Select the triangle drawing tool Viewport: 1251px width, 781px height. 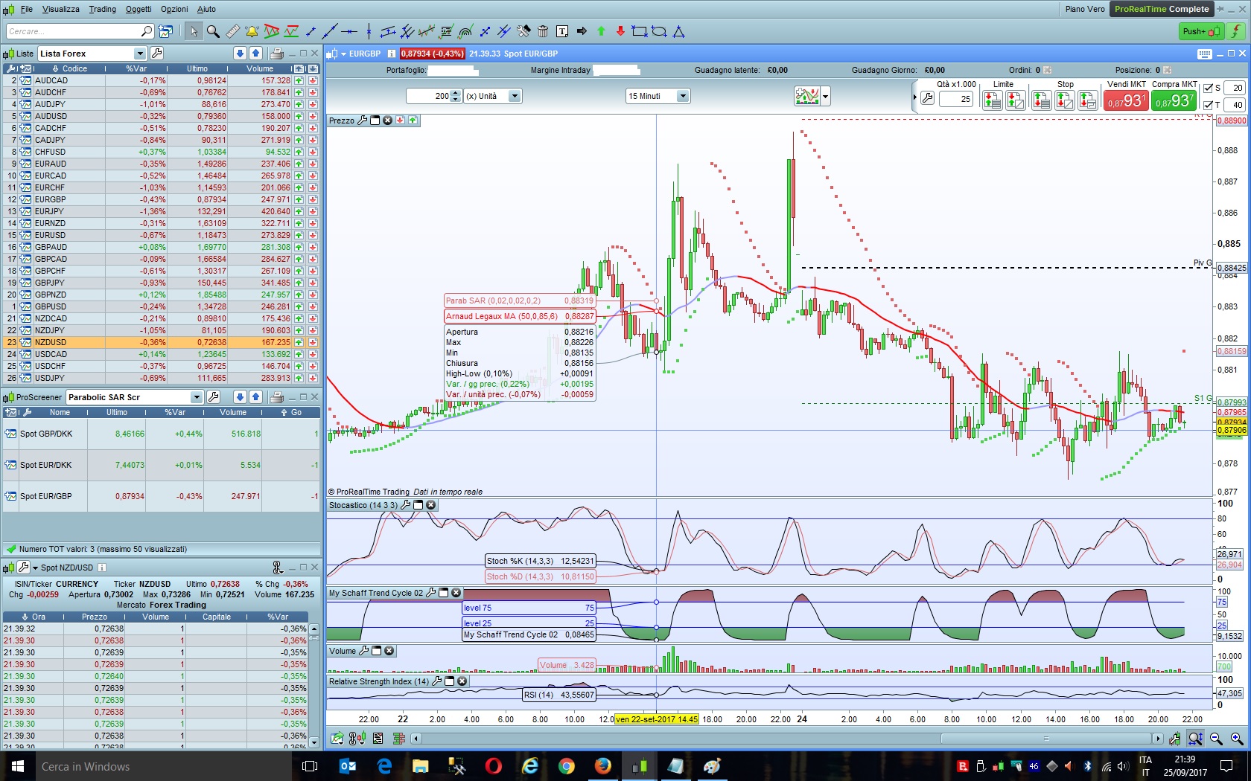pos(678,31)
